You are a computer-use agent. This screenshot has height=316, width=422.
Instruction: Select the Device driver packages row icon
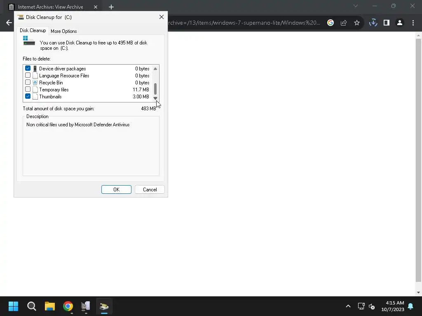pos(35,69)
